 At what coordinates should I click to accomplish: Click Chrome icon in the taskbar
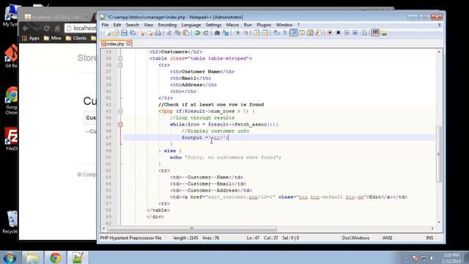pyautogui.click(x=56, y=257)
